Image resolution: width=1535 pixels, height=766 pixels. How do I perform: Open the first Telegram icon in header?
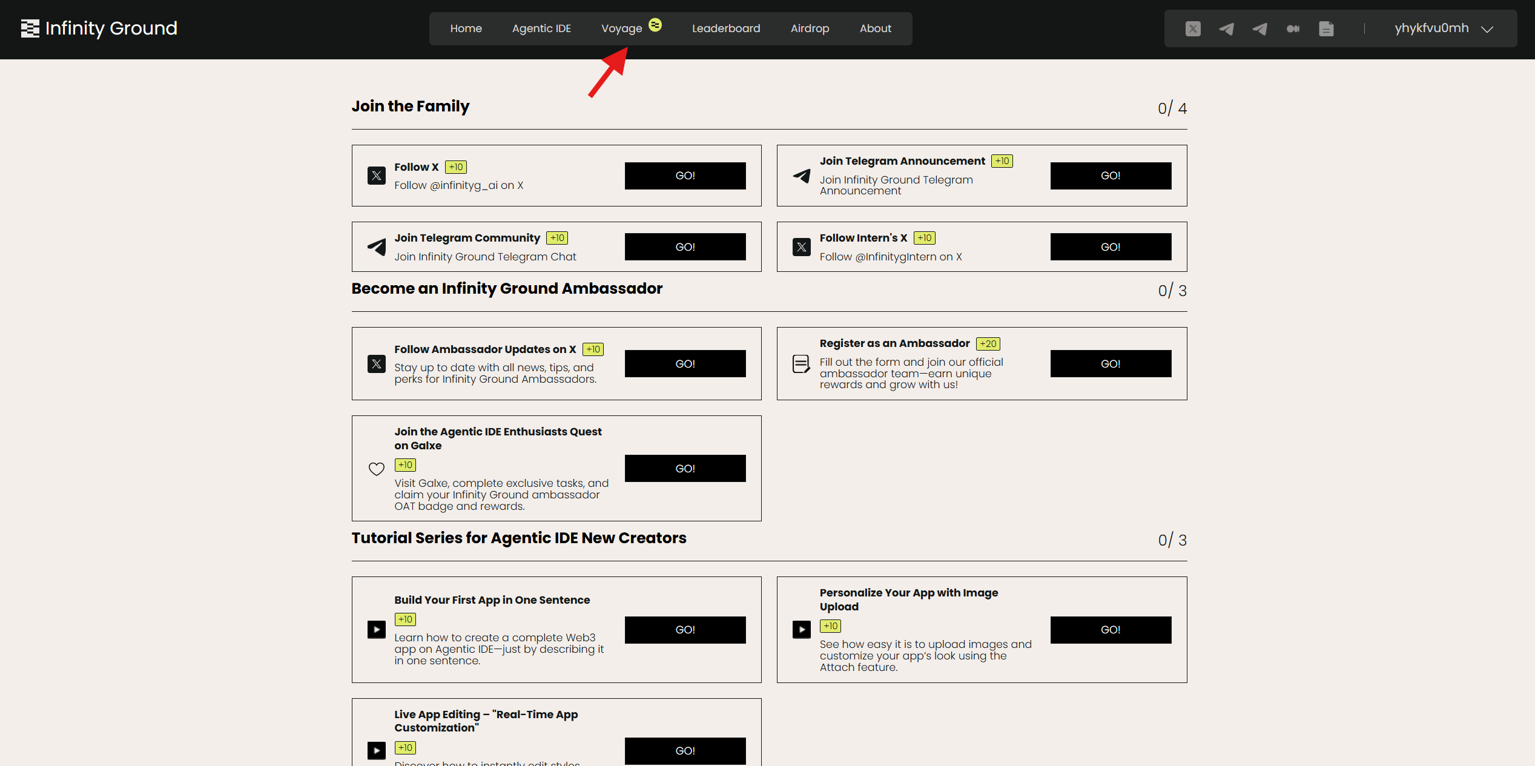(1226, 28)
